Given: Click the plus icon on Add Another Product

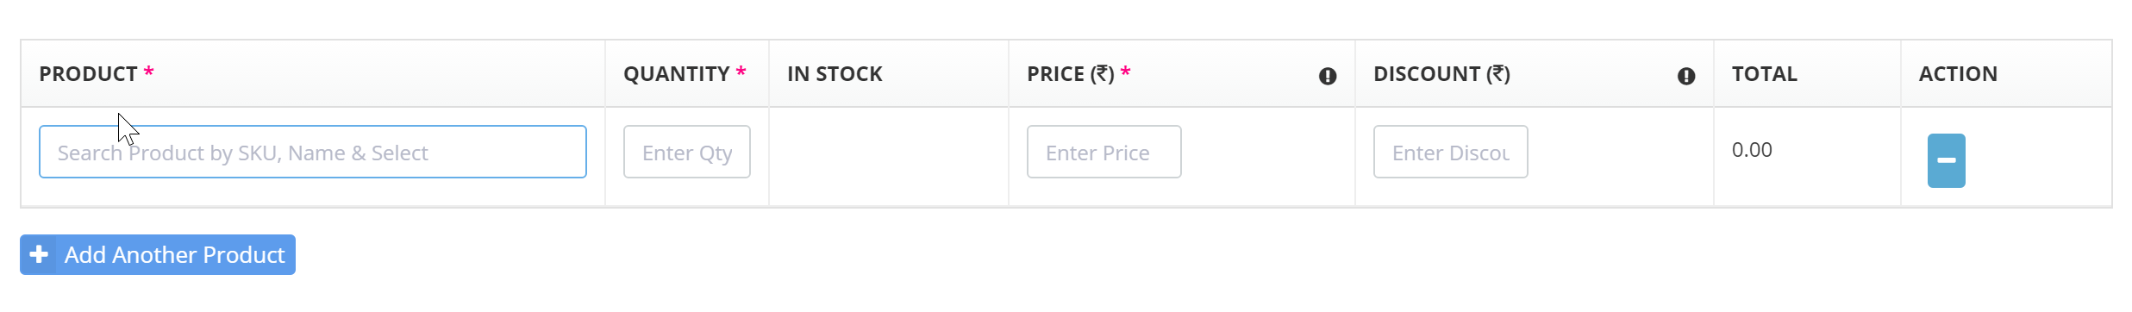Looking at the screenshot, I should pyautogui.click(x=39, y=254).
